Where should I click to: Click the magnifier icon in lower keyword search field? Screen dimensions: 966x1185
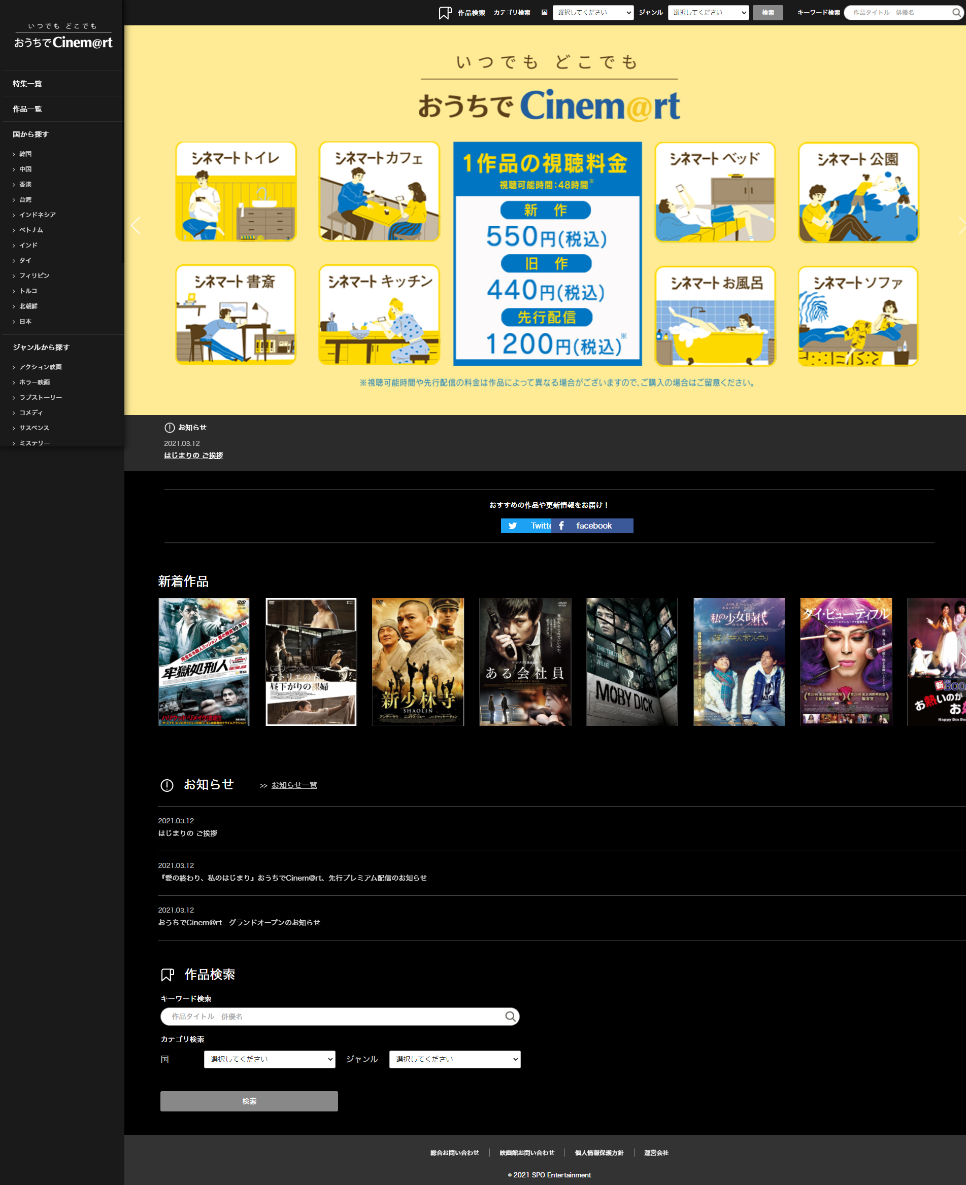[x=510, y=1017]
